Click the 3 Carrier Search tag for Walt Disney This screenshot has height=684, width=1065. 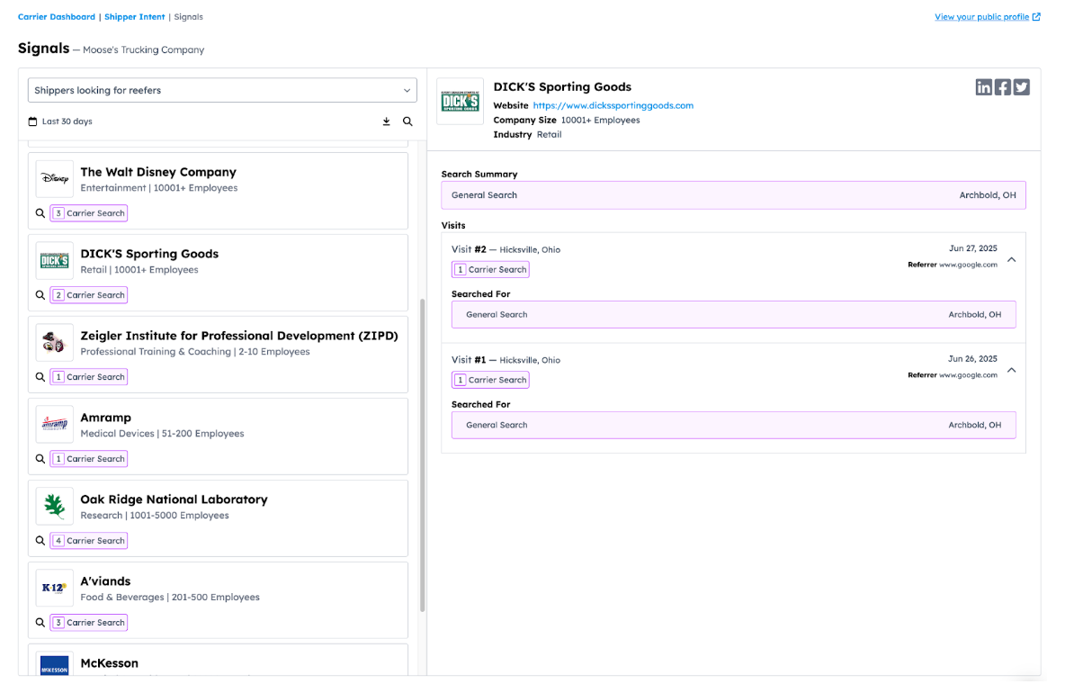(89, 213)
